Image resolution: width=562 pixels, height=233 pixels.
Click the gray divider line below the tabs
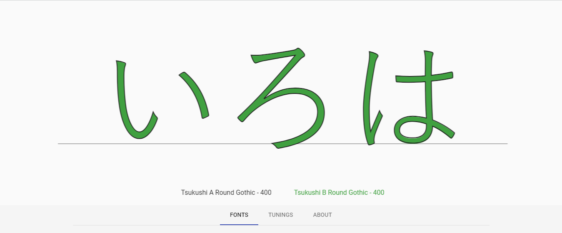point(375,225)
